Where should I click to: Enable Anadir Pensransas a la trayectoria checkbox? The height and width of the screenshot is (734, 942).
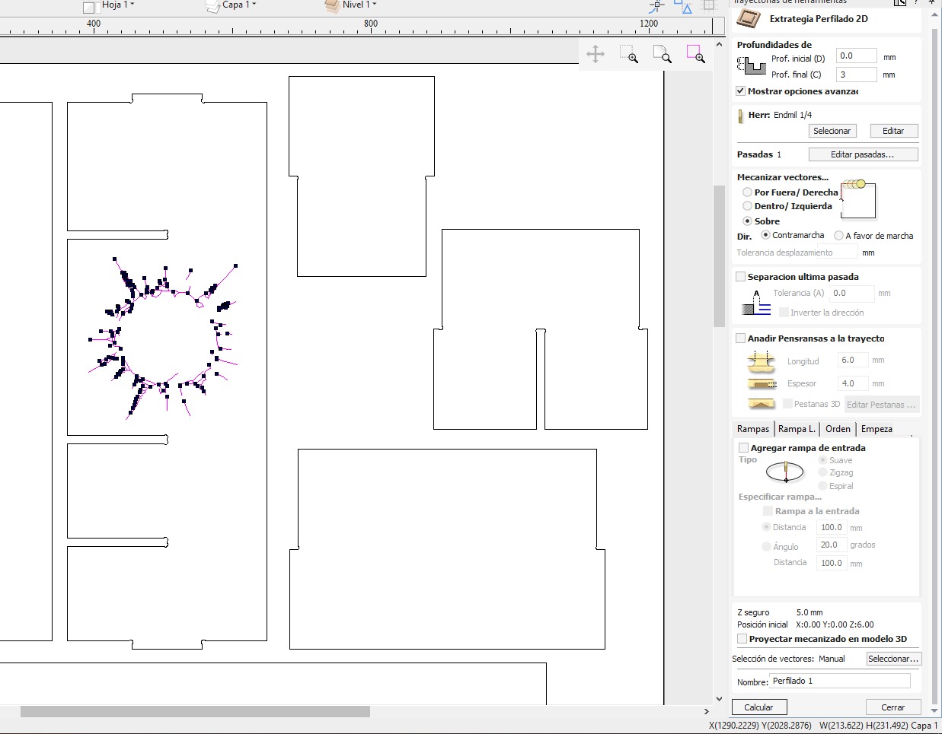pos(741,338)
